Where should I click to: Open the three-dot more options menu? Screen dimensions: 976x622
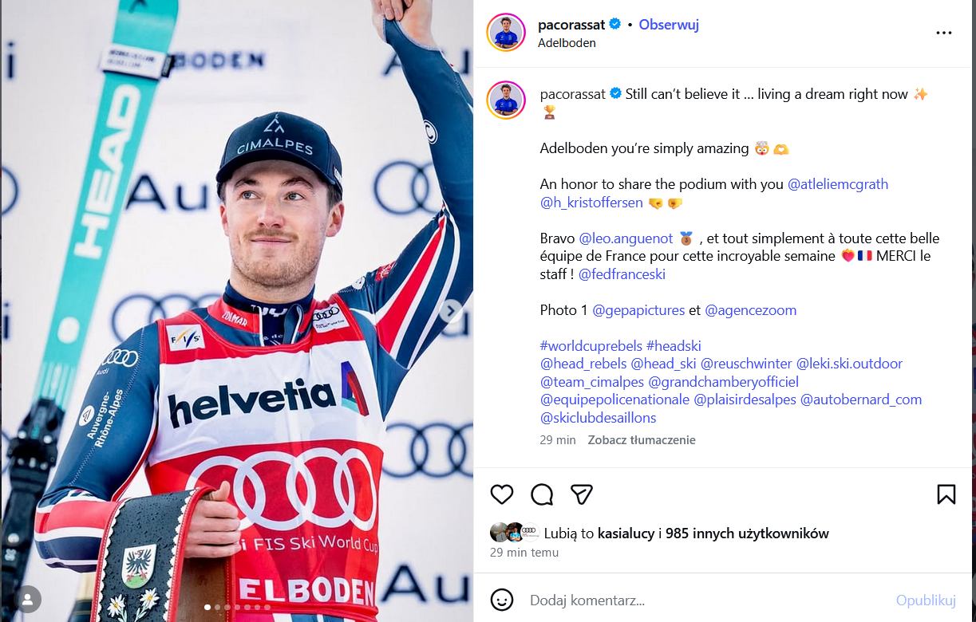pos(944,33)
